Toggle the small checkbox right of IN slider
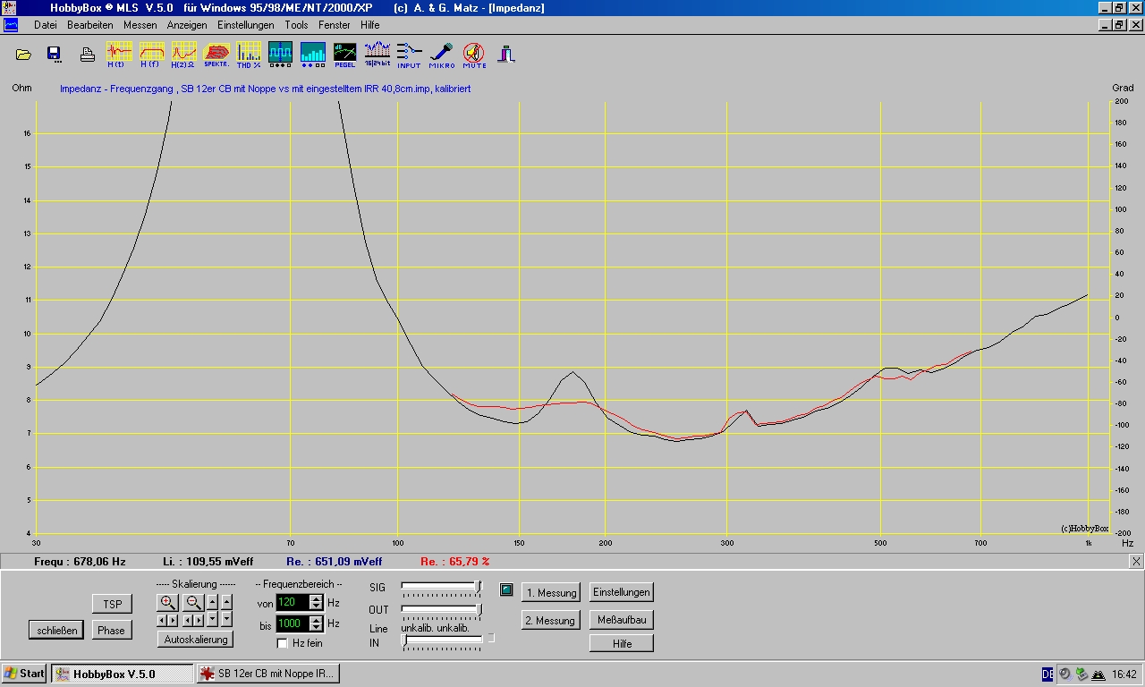1145x687 pixels. pyautogui.click(x=490, y=638)
